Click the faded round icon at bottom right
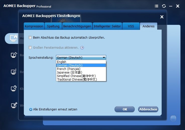The image size is (185, 130). (x=173, y=118)
